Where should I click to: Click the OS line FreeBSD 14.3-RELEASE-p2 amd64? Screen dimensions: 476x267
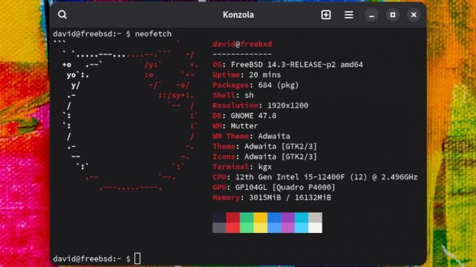pos(288,64)
